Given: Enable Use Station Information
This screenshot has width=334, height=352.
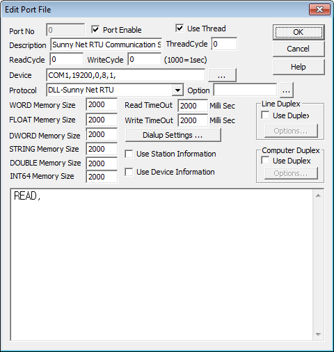Looking at the screenshot, I should (129, 154).
